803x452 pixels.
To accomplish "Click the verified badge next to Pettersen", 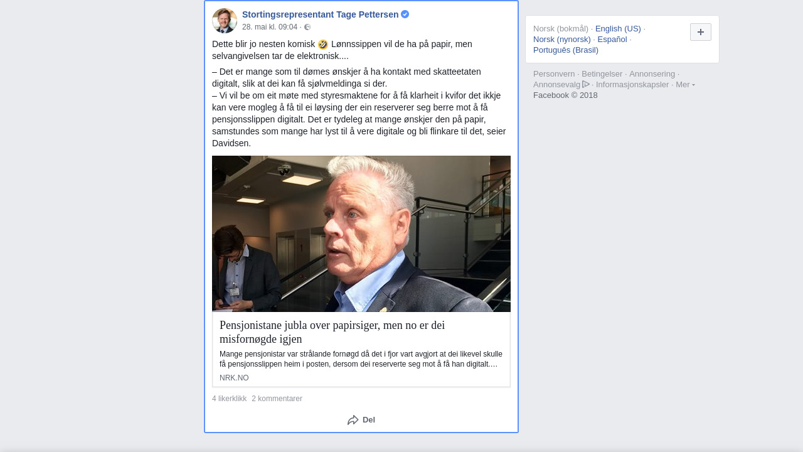I will (x=405, y=14).
